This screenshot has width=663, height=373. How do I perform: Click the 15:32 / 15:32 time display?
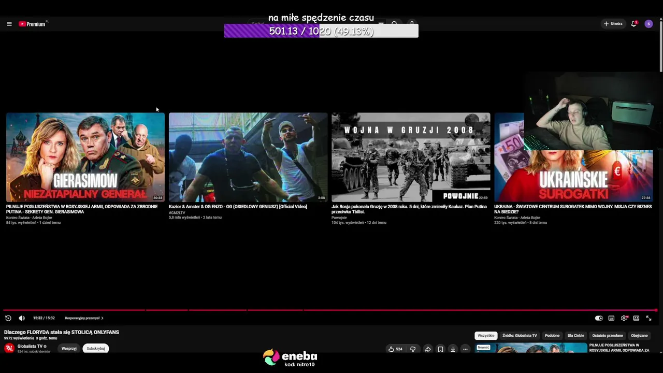pos(44,318)
